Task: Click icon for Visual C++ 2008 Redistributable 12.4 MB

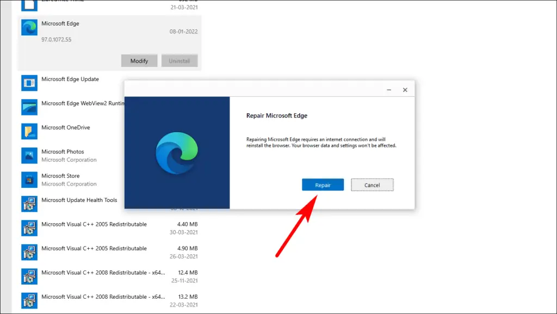Action: coord(29,276)
